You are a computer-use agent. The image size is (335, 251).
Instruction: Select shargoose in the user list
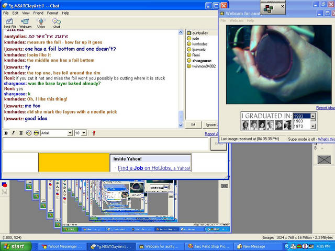[202, 61]
